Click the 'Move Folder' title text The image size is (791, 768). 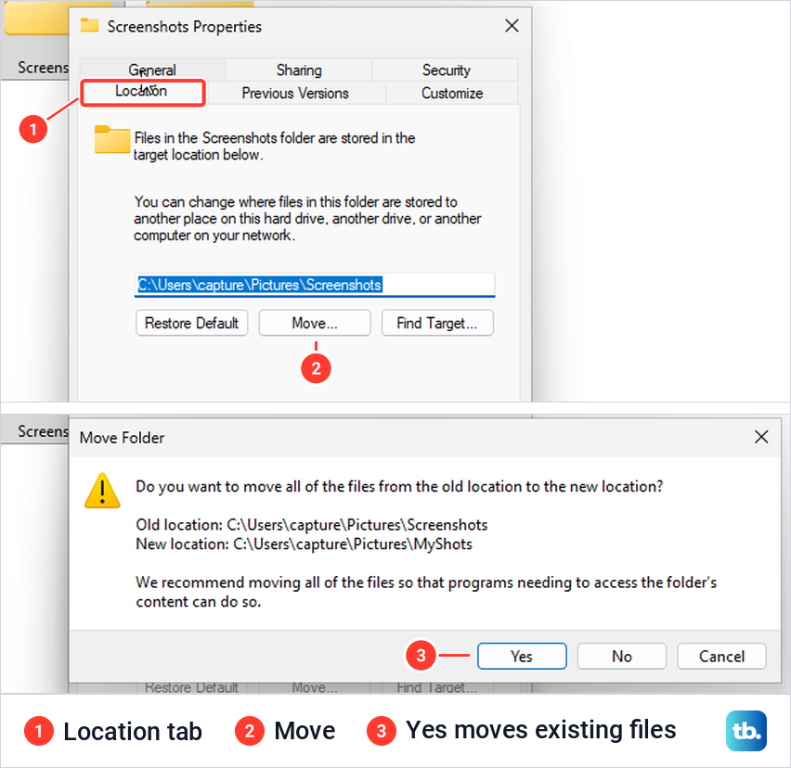pos(122,438)
